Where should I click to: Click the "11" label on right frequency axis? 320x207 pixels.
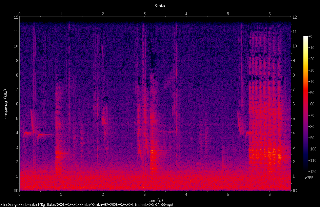point(295,32)
